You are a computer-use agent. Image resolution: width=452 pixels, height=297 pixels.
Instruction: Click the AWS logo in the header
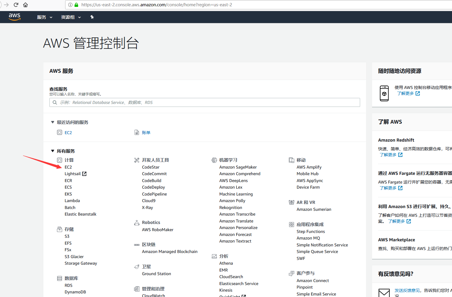[x=14, y=17]
